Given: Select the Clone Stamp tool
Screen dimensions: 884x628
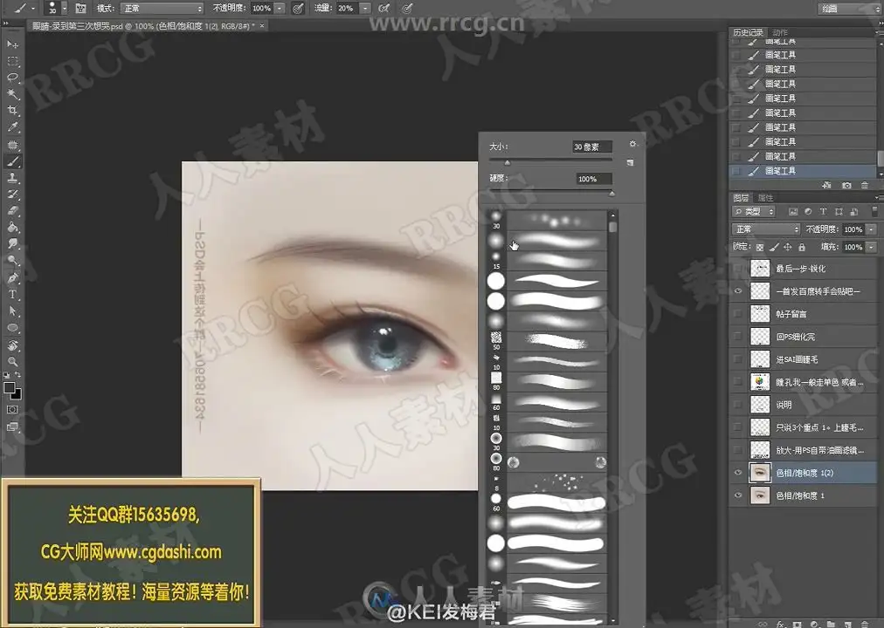Looking at the screenshot, I should pos(12,178).
